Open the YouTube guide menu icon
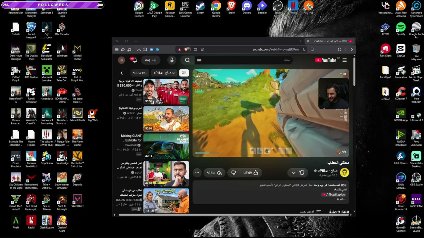The height and width of the screenshot is (238, 424). click(x=344, y=60)
